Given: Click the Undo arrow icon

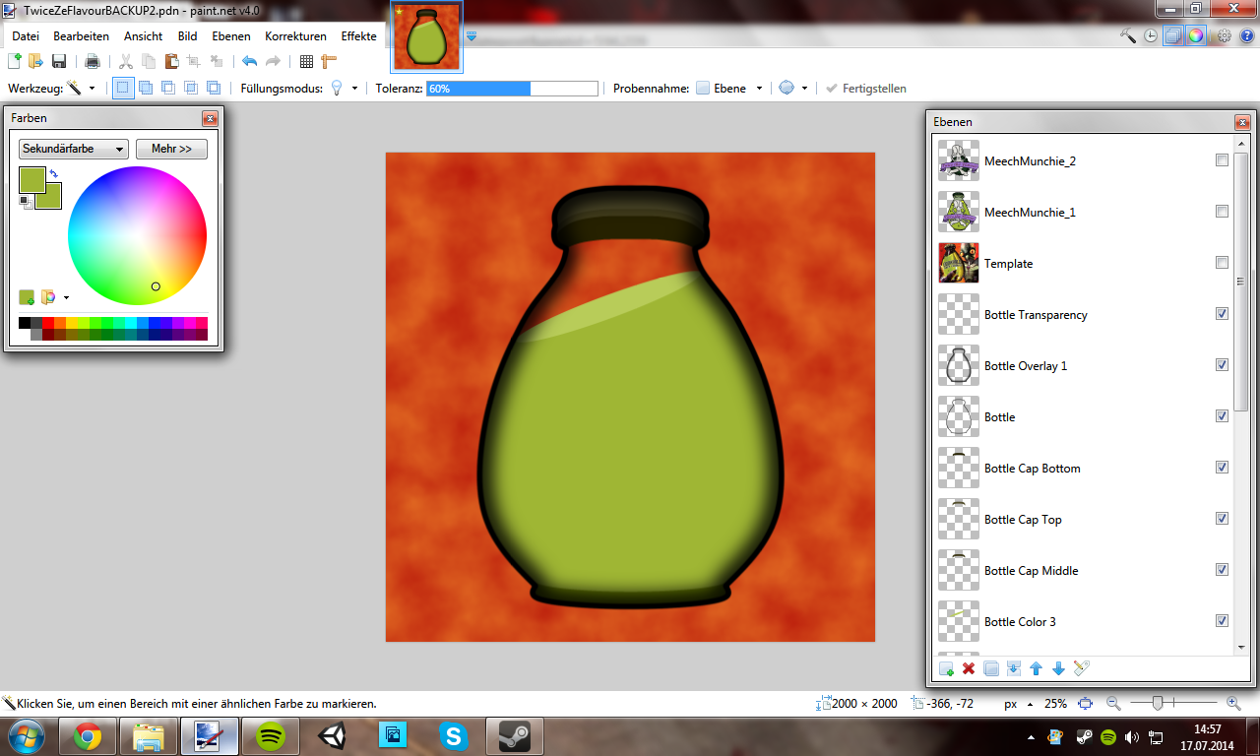Looking at the screenshot, I should coord(250,61).
